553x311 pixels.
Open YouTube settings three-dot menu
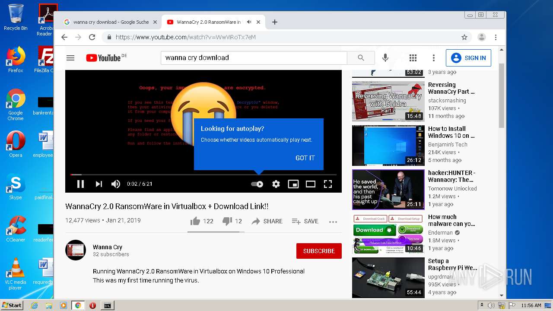pos(434,58)
